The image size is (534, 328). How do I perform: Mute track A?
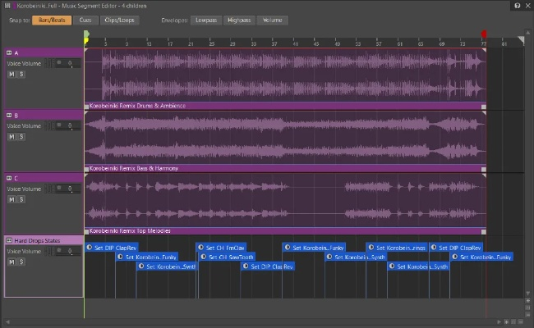(x=12, y=74)
